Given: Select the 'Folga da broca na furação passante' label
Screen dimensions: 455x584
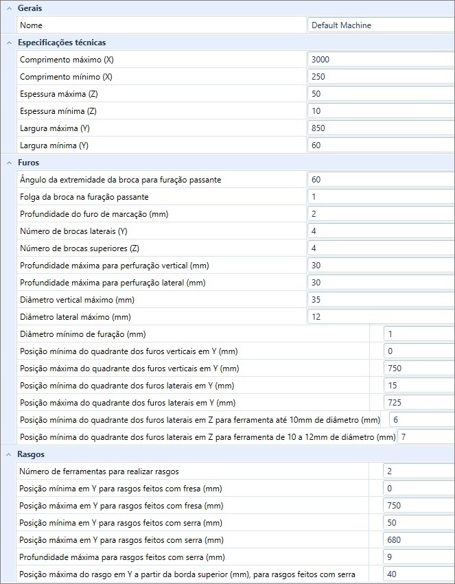Looking at the screenshot, I should click(84, 197).
